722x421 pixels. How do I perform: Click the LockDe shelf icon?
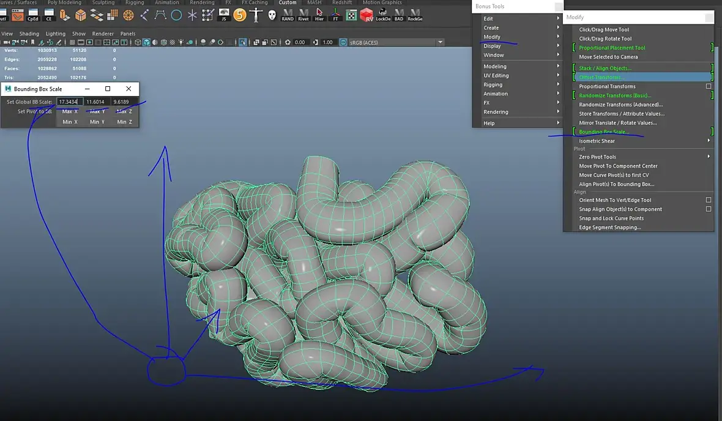383,15
